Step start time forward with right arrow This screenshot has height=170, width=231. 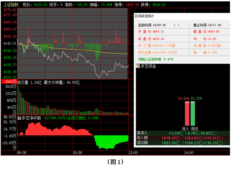(x=179, y=25)
